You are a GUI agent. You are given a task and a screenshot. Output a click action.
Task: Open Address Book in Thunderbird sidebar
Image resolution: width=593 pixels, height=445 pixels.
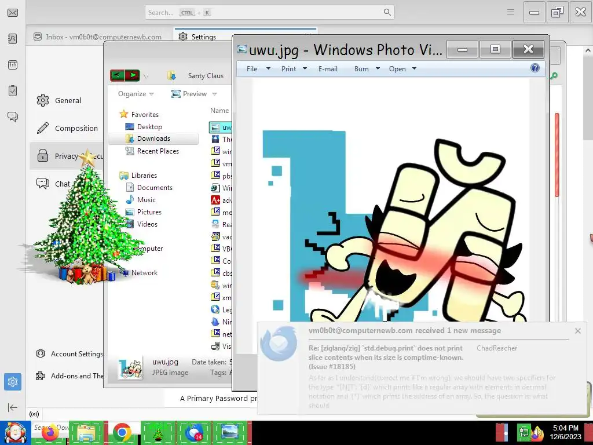click(13, 39)
